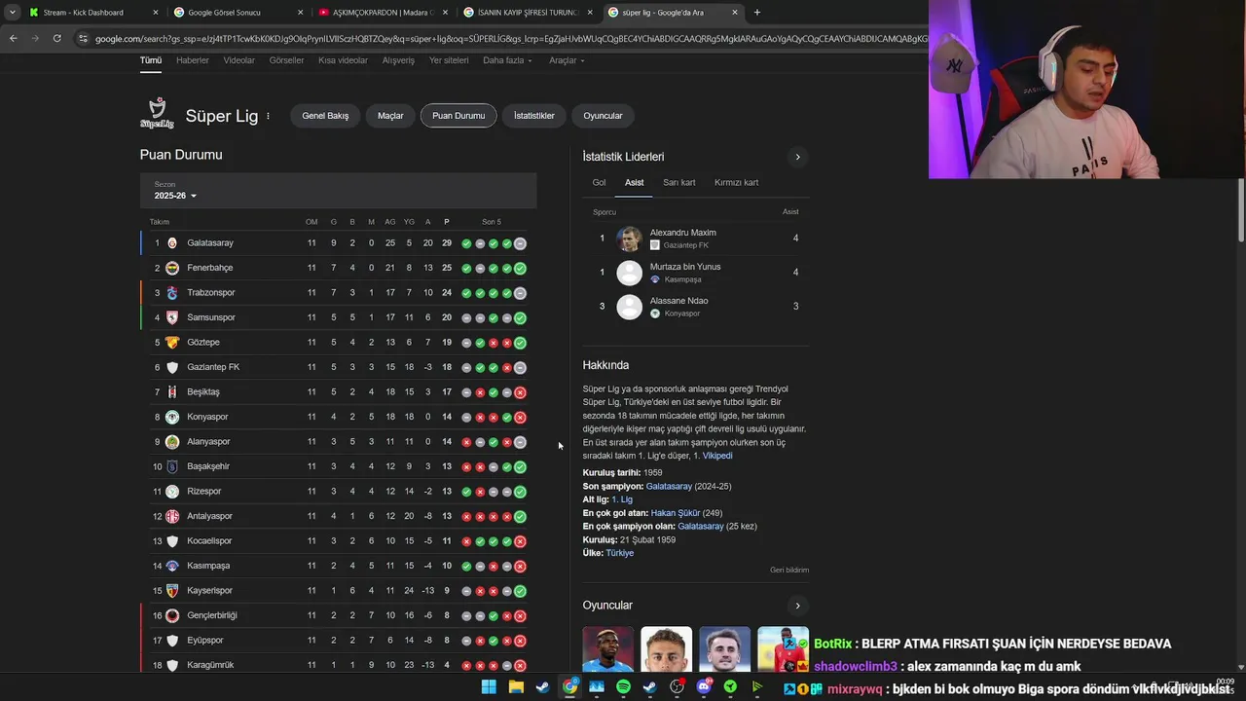1246x701 pixels.
Task: Select the Kırmızı kart statistics tab
Action: click(x=736, y=182)
